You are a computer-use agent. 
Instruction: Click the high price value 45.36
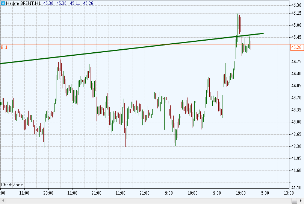62,3
